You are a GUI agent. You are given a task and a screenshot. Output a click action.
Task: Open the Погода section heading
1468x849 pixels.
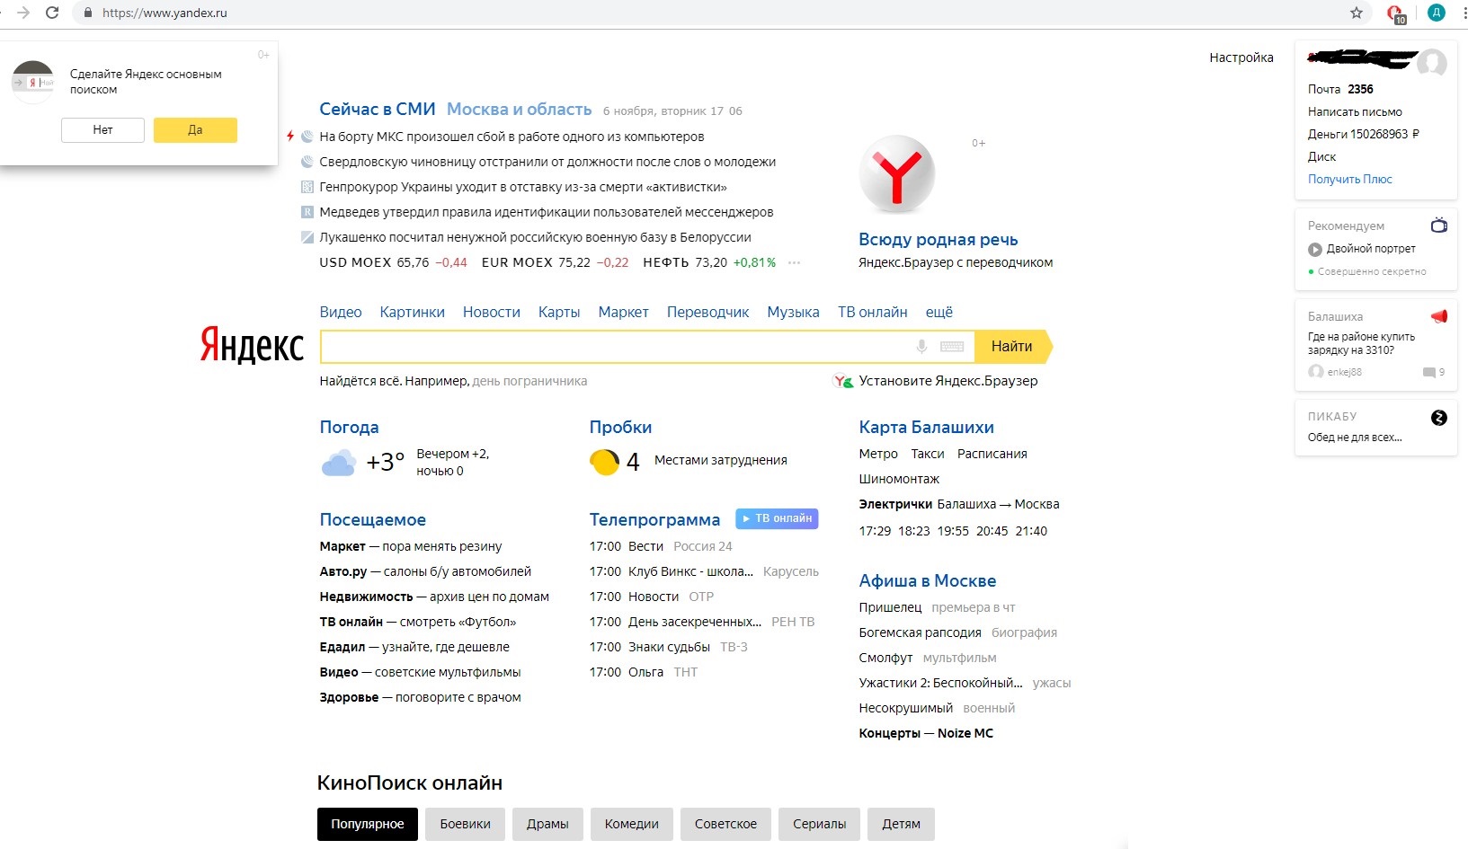(x=349, y=427)
